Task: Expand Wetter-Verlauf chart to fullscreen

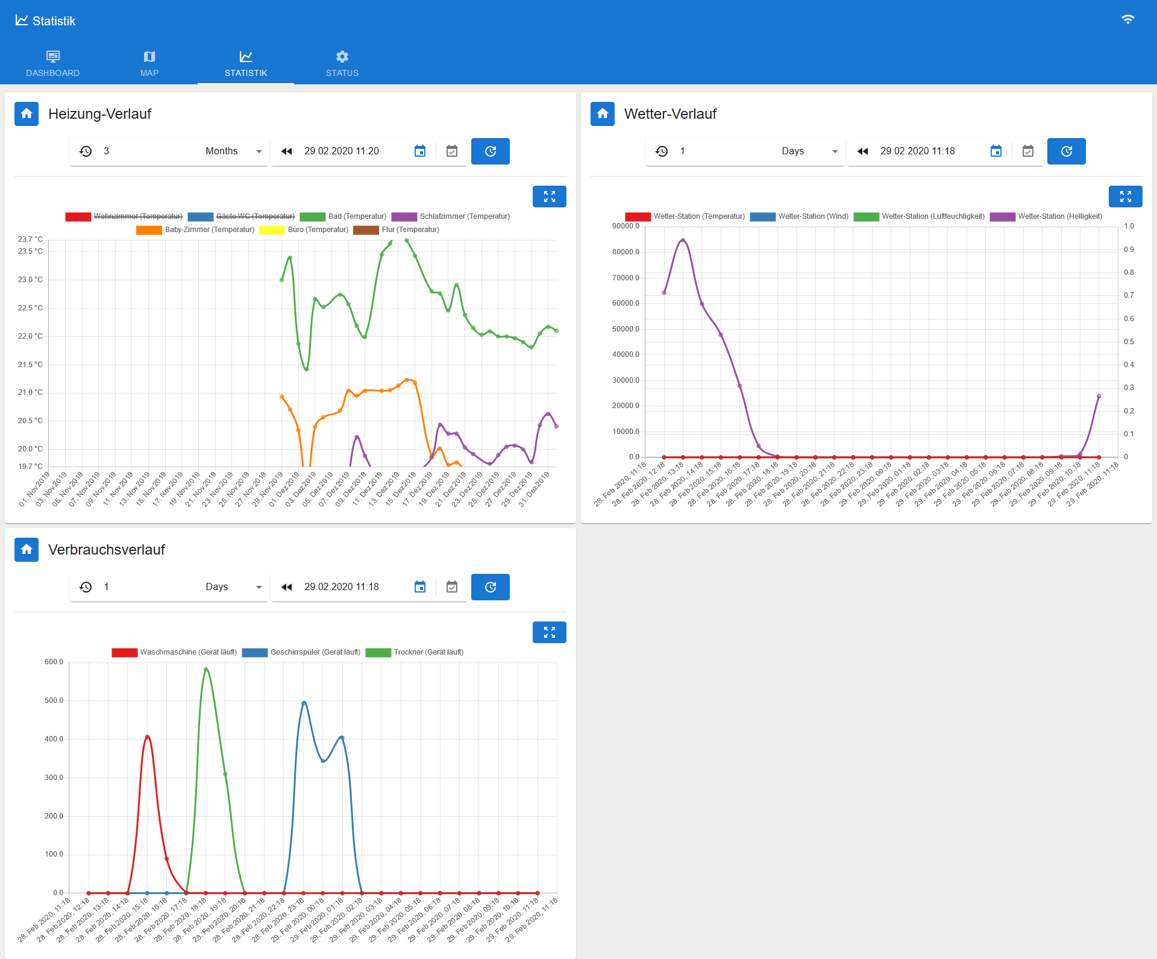Action: [x=1126, y=197]
